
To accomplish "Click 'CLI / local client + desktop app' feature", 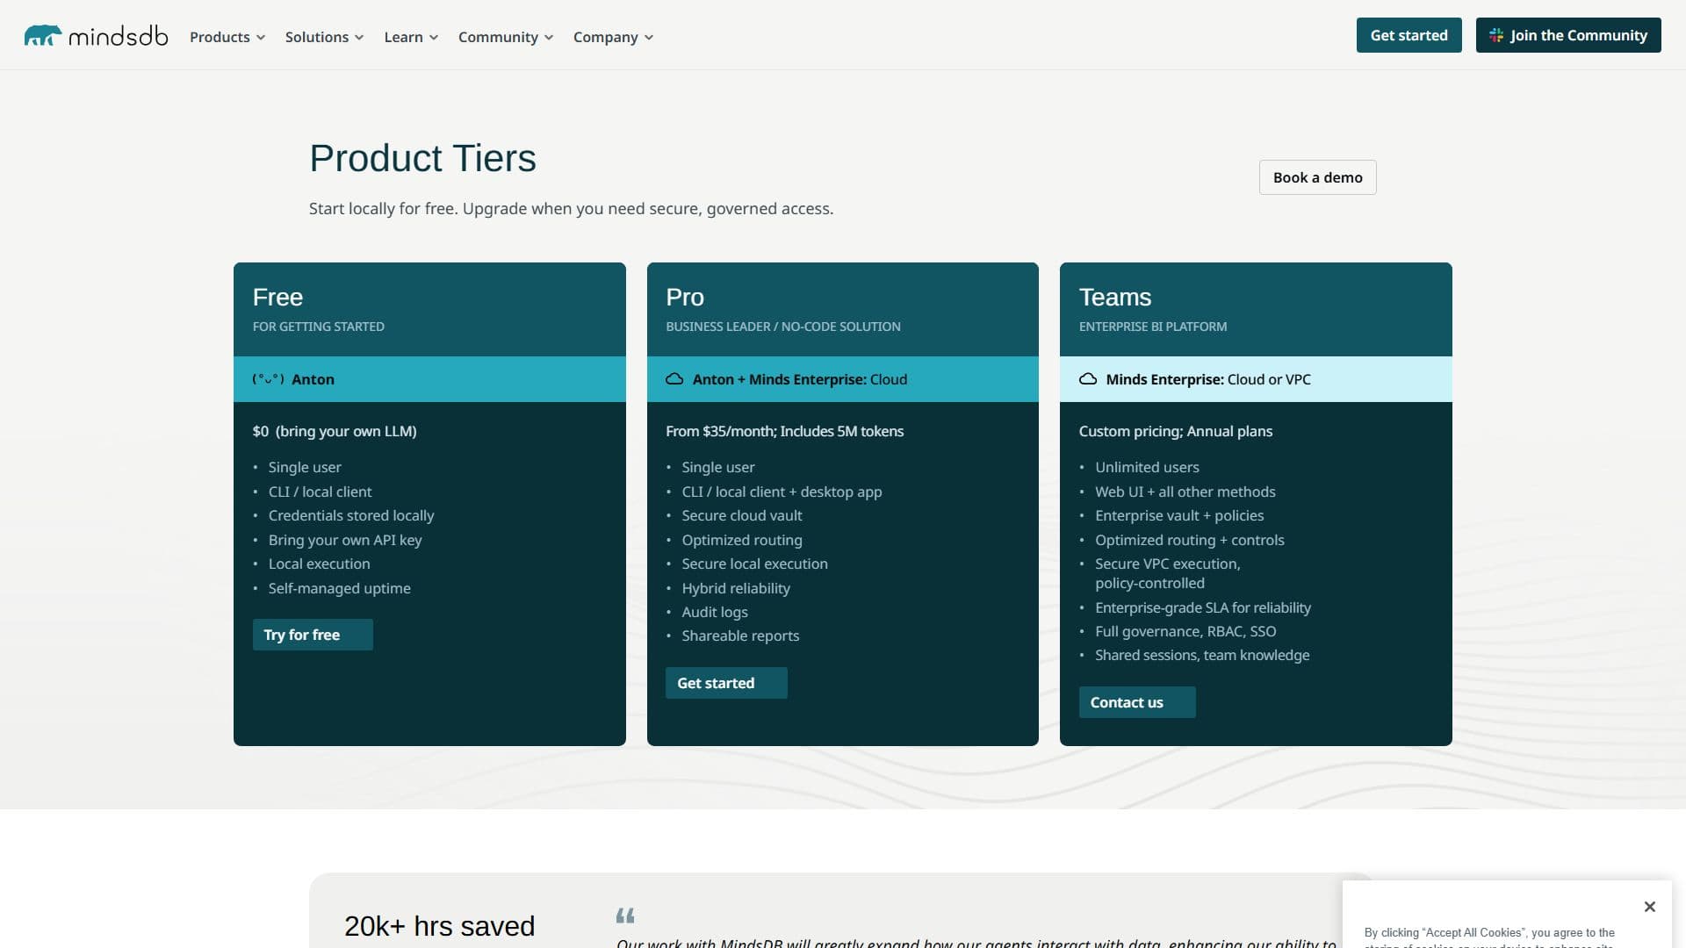I will coord(782,492).
